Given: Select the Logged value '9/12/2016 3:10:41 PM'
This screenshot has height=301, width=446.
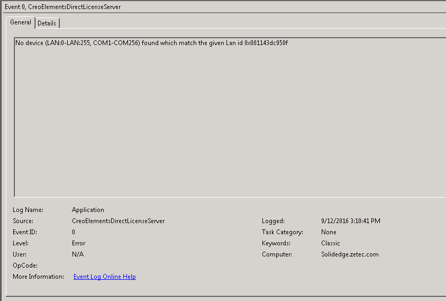Looking at the screenshot, I should (351, 221).
